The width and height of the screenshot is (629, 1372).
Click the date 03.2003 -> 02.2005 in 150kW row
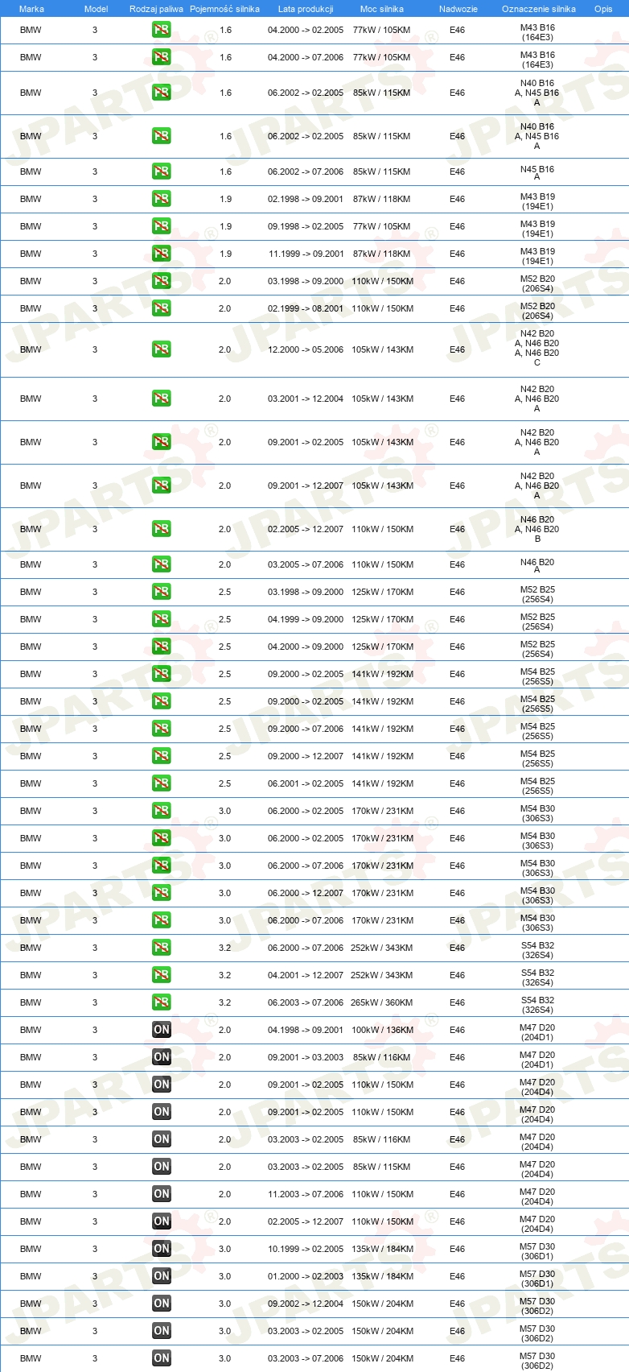coord(306,1331)
